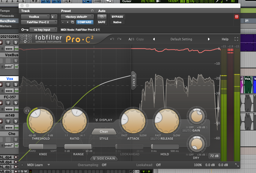The image size is (256, 173).
Task: Select next preset plus button
Action: point(67,22)
